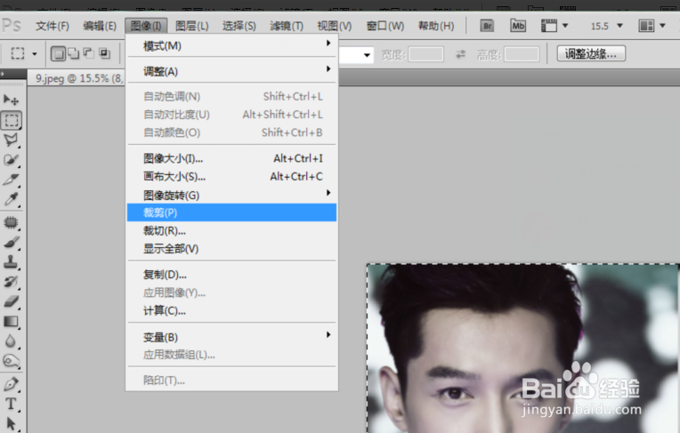Select the Spot Healing Brush tool
Image resolution: width=680 pixels, height=433 pixels.
pos(11,223)
